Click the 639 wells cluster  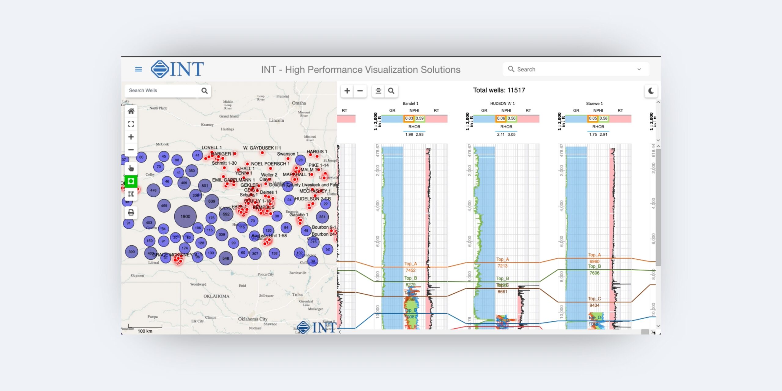click(212, 201)
